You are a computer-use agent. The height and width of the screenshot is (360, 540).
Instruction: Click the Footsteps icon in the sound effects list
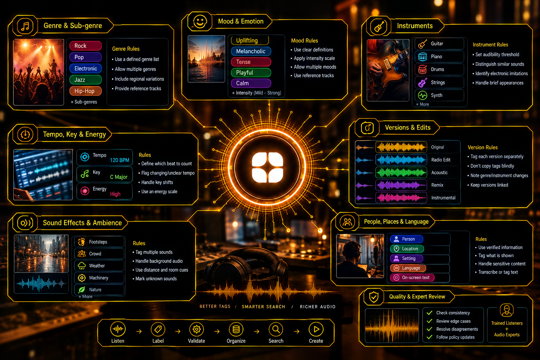point(82,242)
